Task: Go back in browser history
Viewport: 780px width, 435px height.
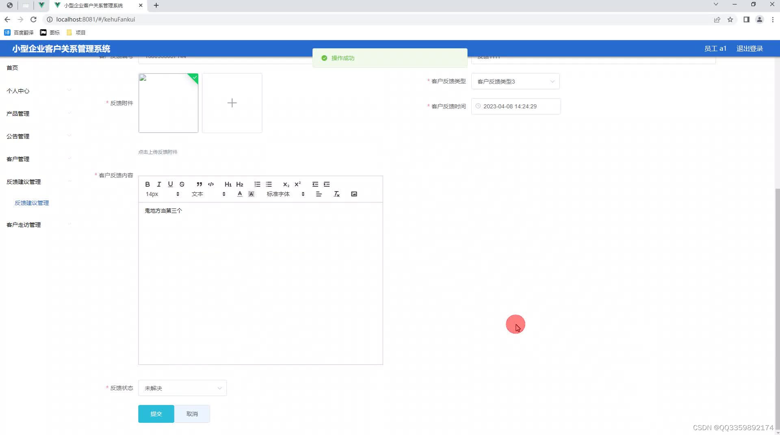Action: (7, 19)
